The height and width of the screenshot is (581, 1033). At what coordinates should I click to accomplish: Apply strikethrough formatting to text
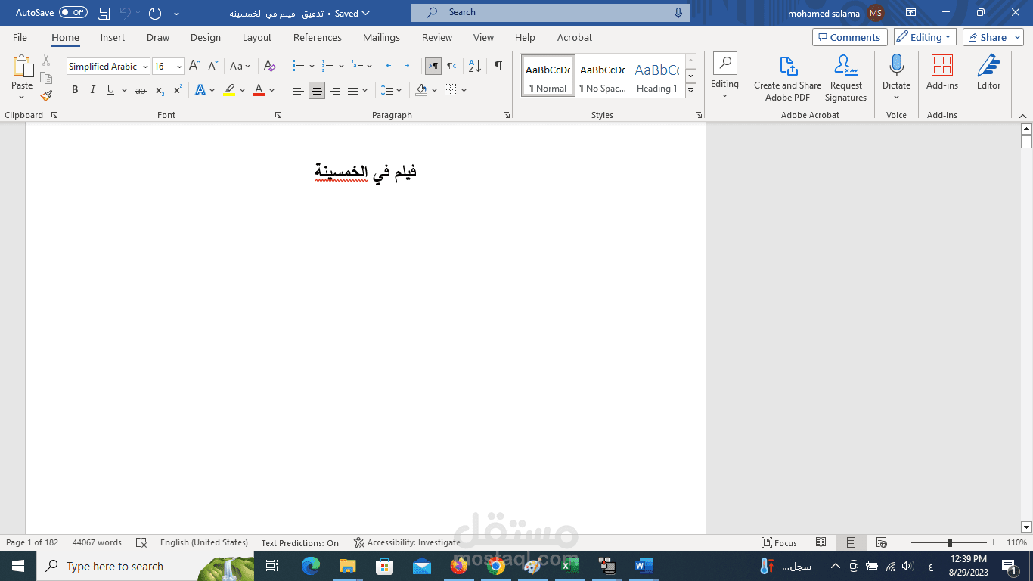coord(140,90)
